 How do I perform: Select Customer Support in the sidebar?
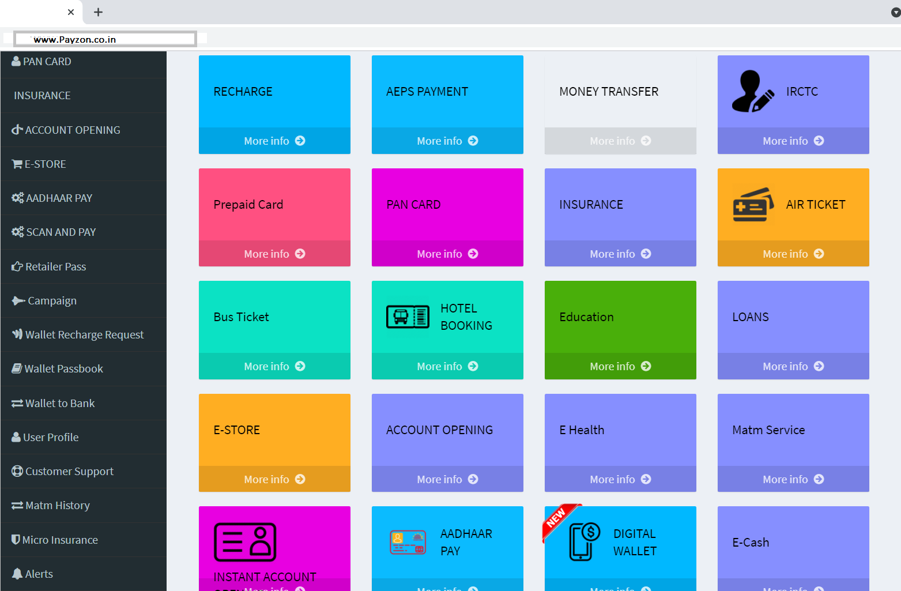[69, 472]
